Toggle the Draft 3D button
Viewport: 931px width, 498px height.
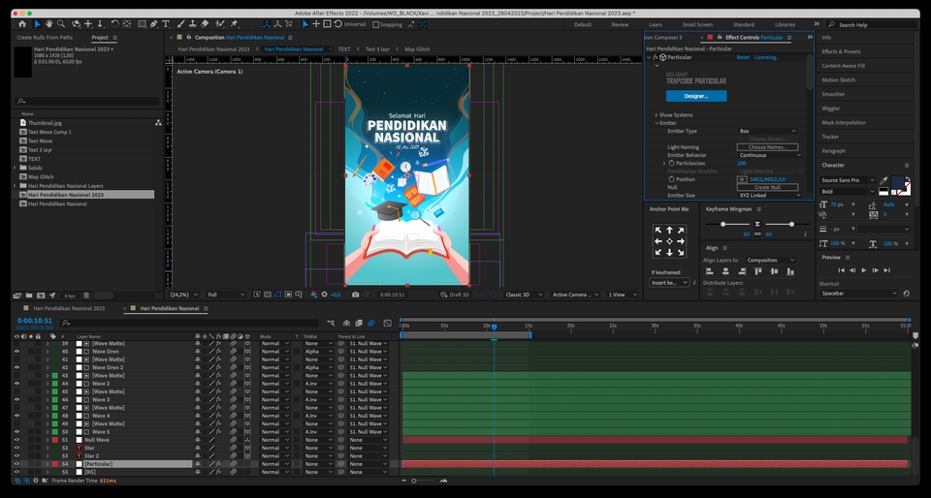[456, 295]
